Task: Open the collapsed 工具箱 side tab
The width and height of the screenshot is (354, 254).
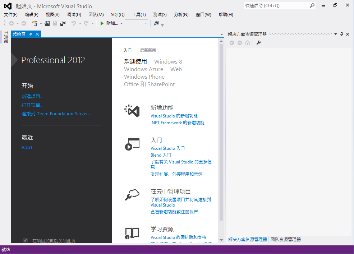Action: tap(6, 37)
